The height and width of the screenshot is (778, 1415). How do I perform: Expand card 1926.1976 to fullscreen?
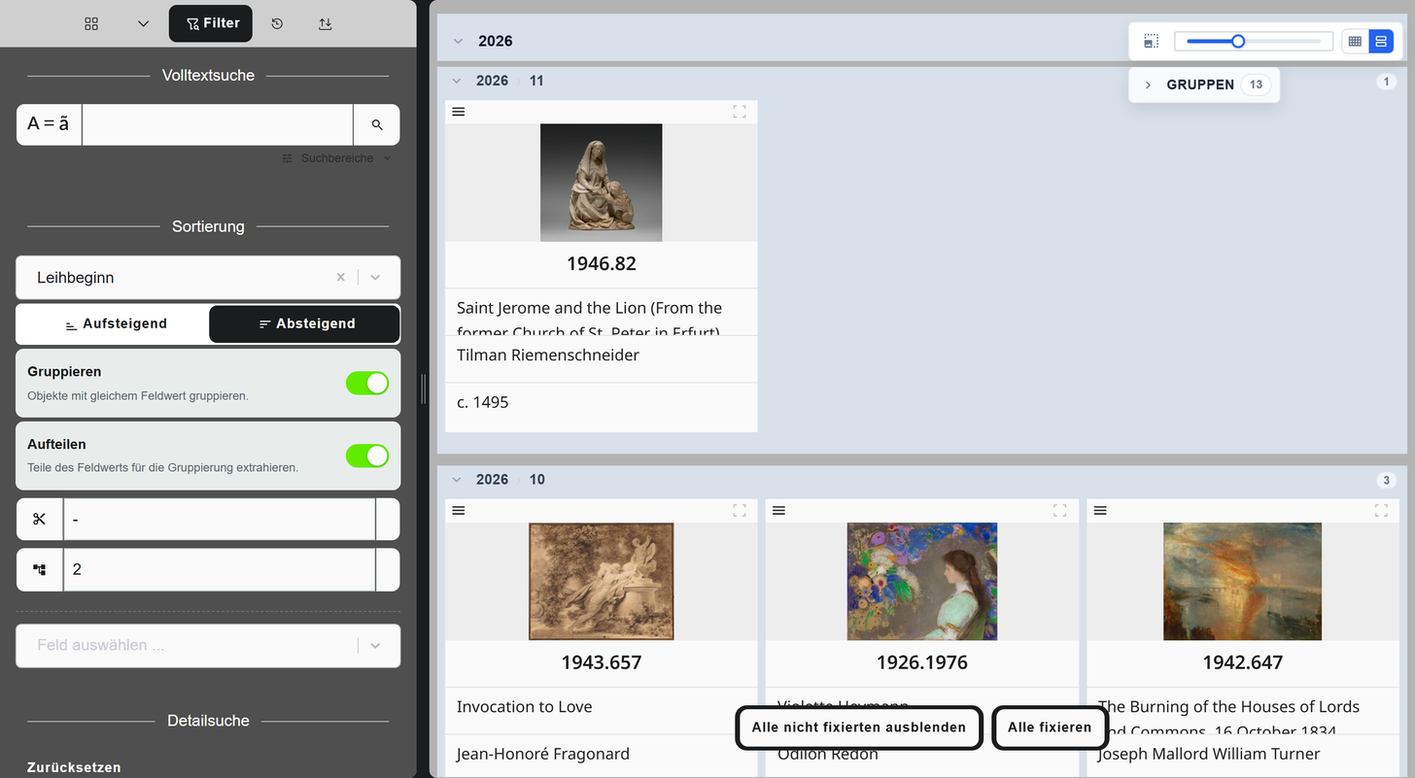pos(1060,510)
